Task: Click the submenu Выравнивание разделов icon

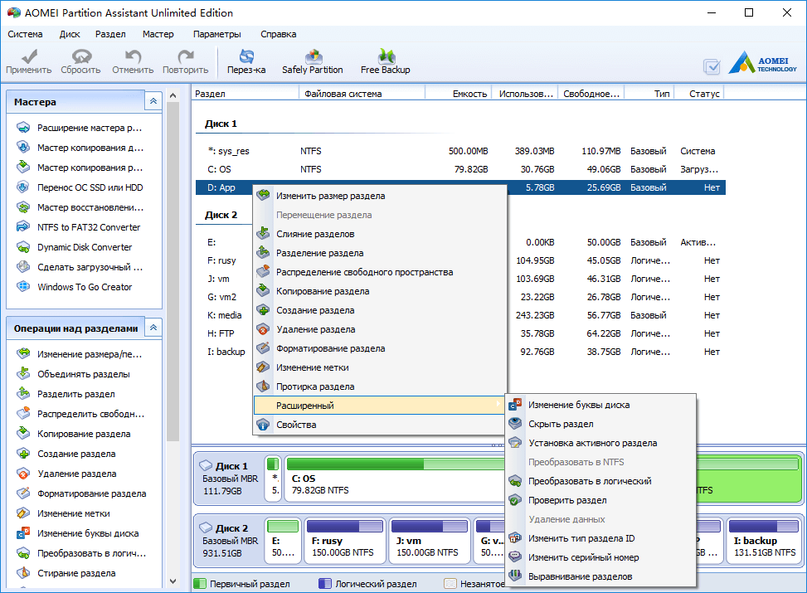Action: click(515, 576)
